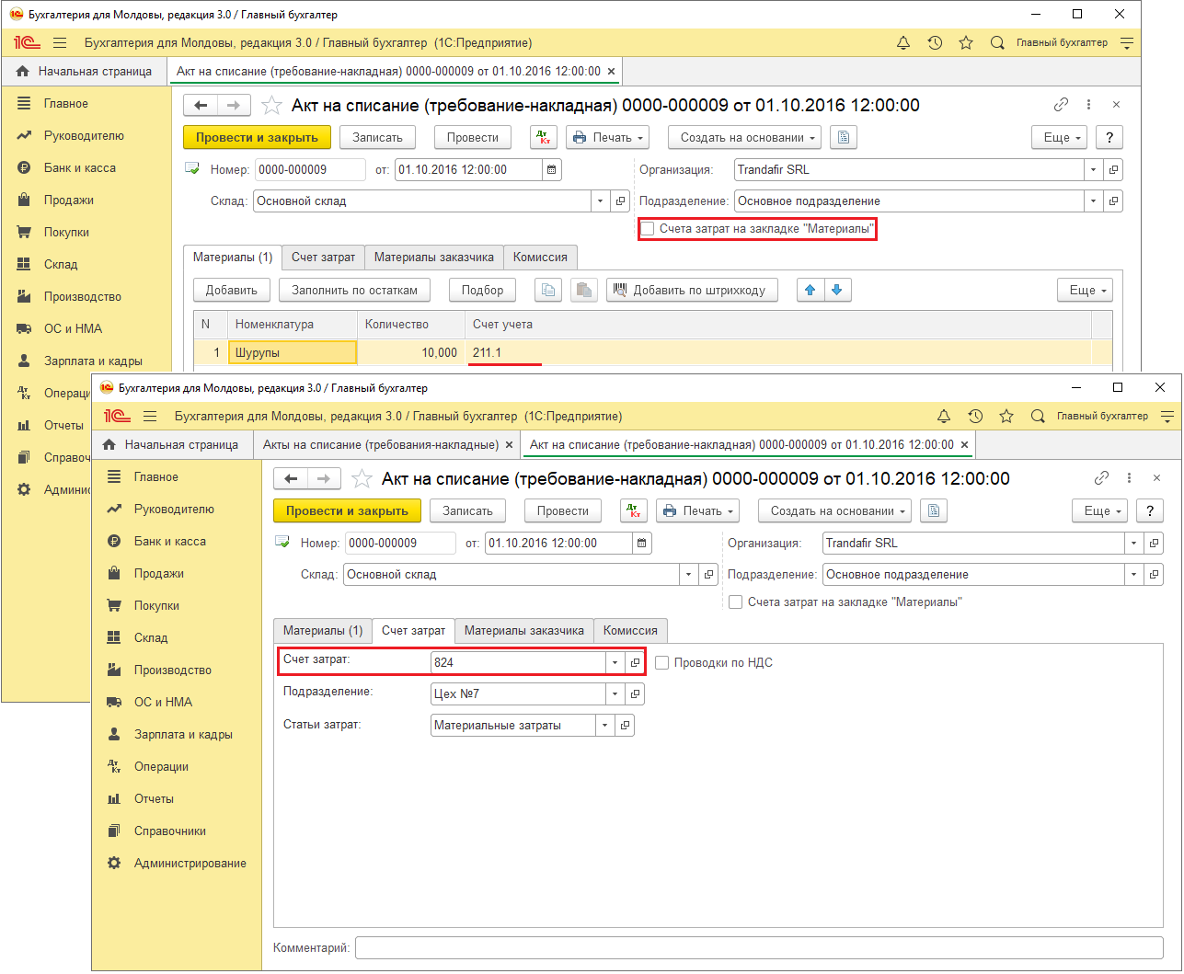1184x974 pixels.
Task: Switch to Счет затрат tab in back window
Action: 323,257
